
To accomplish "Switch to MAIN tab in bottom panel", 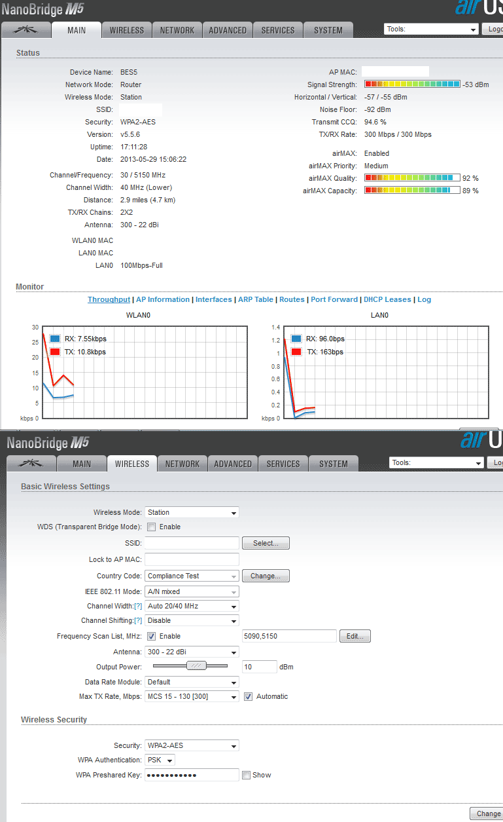I will tap(82, 464).
